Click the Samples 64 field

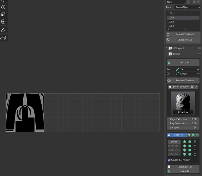coord(183,128)
